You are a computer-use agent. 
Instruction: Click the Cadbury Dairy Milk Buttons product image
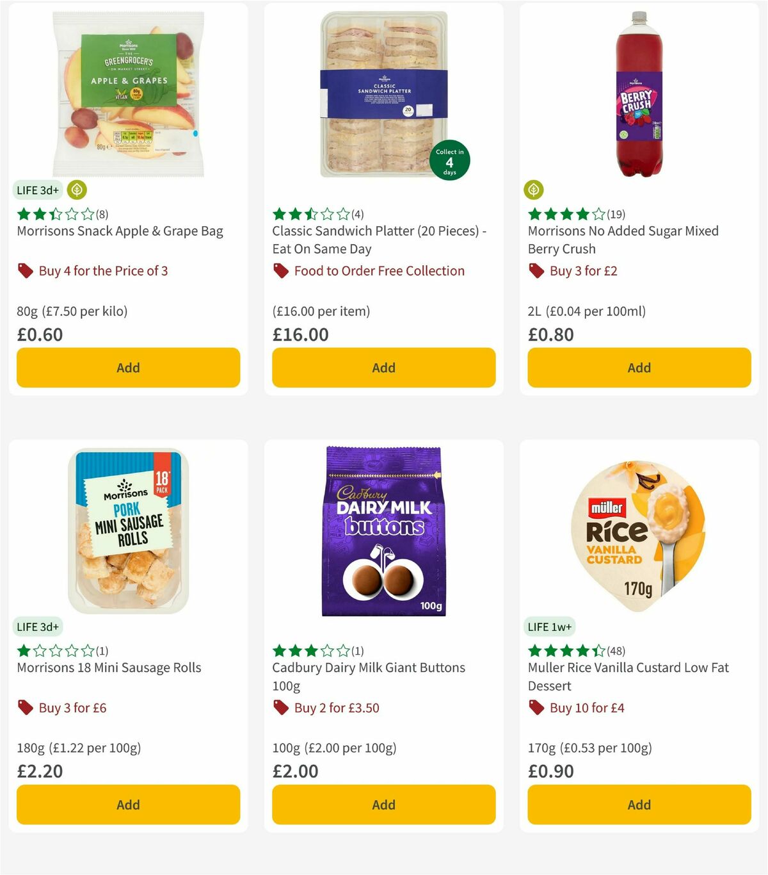[x=383, y=532]
